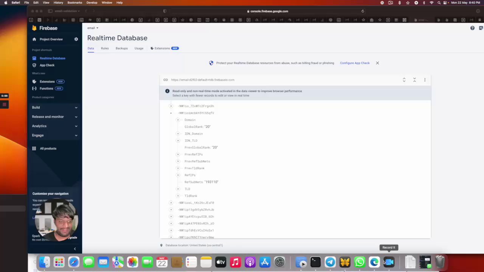This screenshot has width=484, height=272.
Task: Switch to the Usage tab
Action: coord(139,48)
